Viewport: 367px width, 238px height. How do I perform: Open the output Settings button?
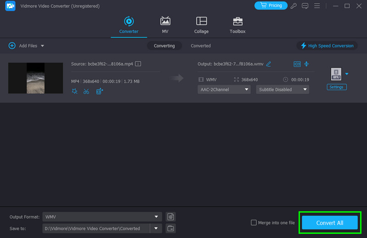click(336, 87)
